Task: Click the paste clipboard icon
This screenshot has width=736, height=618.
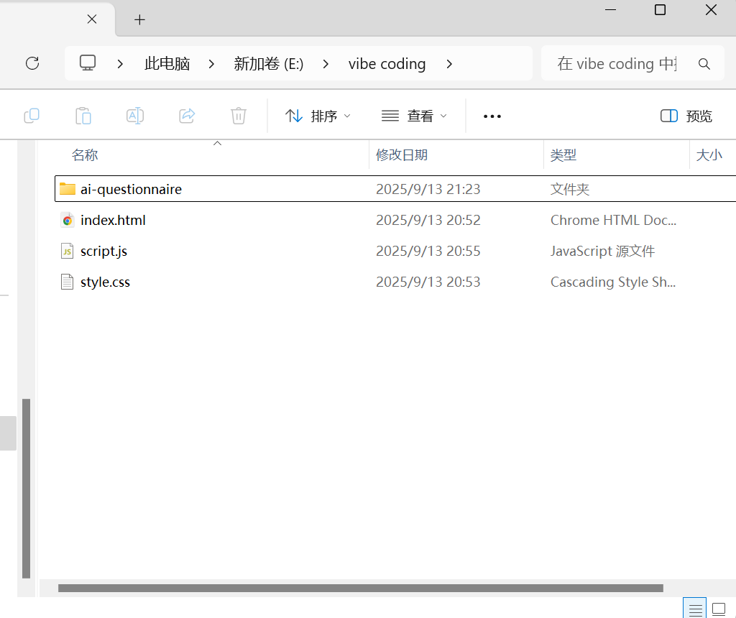Action: click(x=83, y=116)
